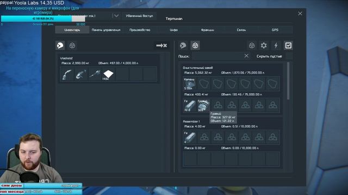Select the hand drill in Vladislaf inventory
The width and height of the screenshot is (348, 195).
coord(95,74)
